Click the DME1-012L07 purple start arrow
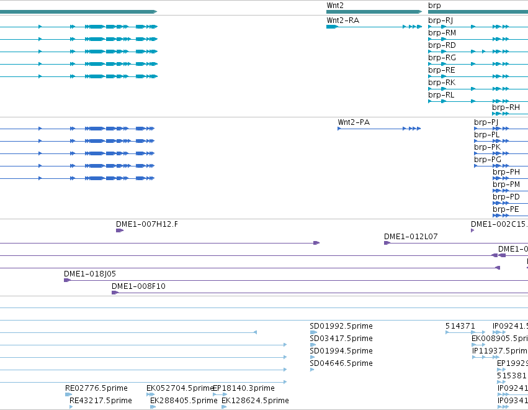 click(x=387, y=243)
